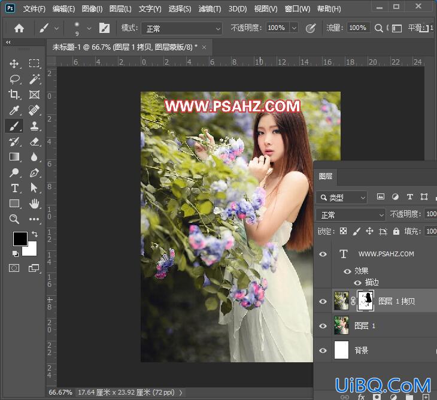The height and width of the screenshot is (400, 437).
Task: Select the Pen tool
Action: coord(34,172)
